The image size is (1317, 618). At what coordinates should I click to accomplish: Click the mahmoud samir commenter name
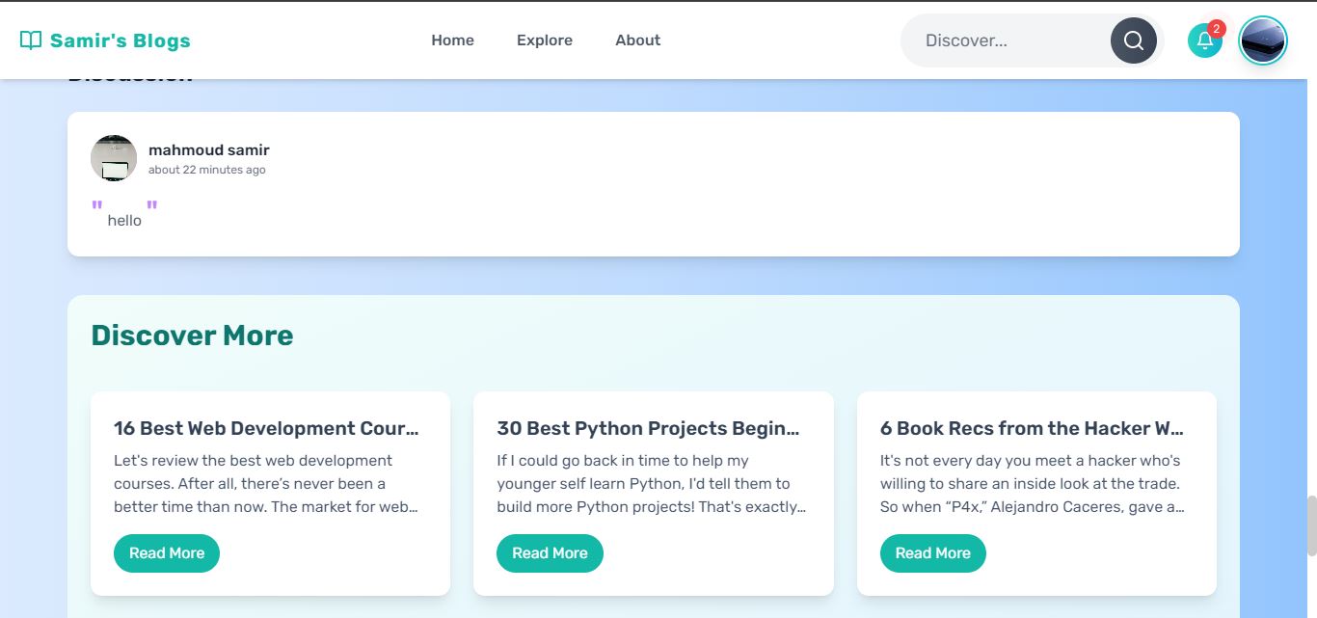[x=208, y=150]
